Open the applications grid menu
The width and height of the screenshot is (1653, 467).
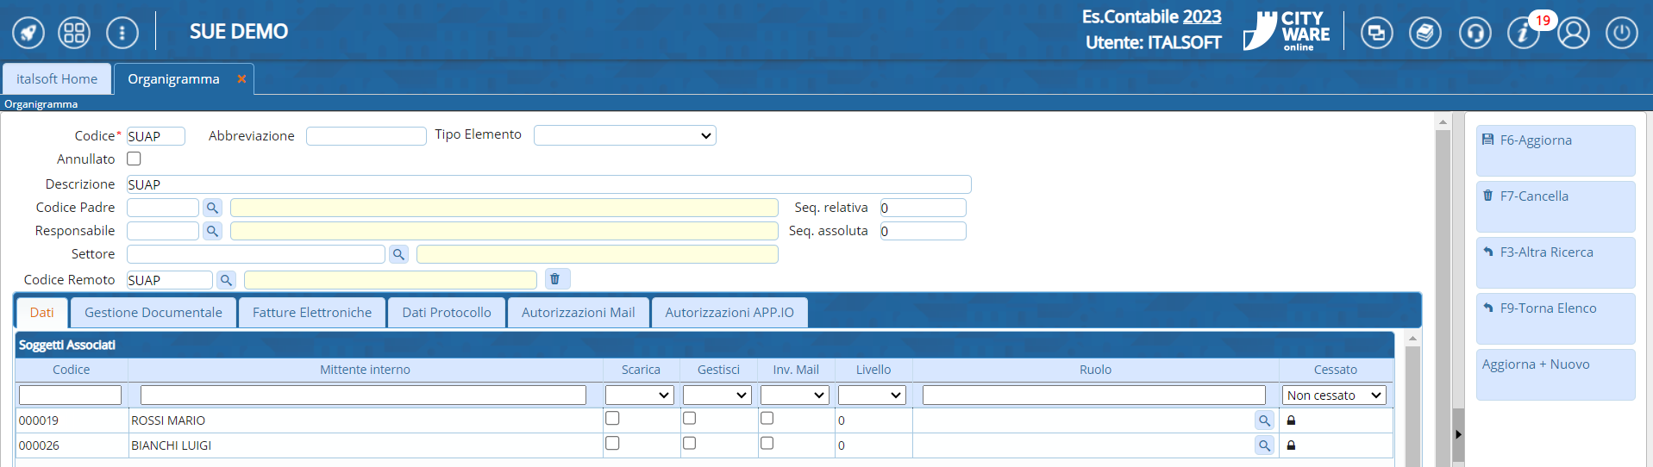74,33
